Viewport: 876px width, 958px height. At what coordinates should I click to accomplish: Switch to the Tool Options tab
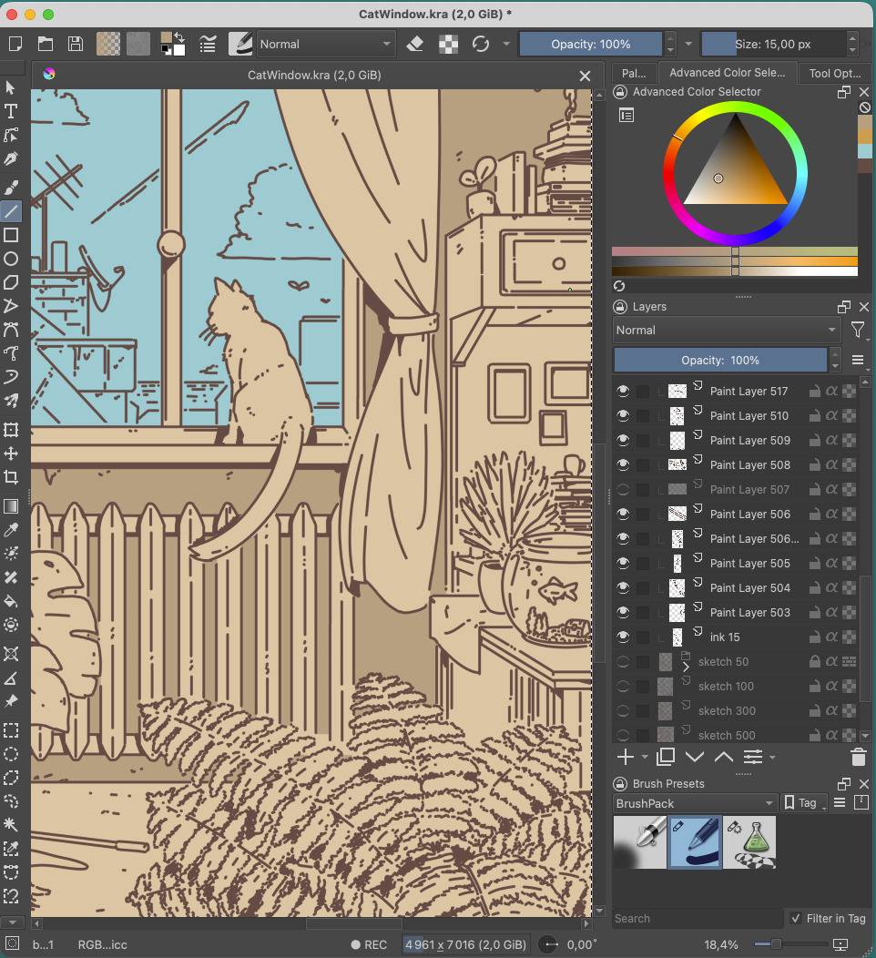click(834, 74)
